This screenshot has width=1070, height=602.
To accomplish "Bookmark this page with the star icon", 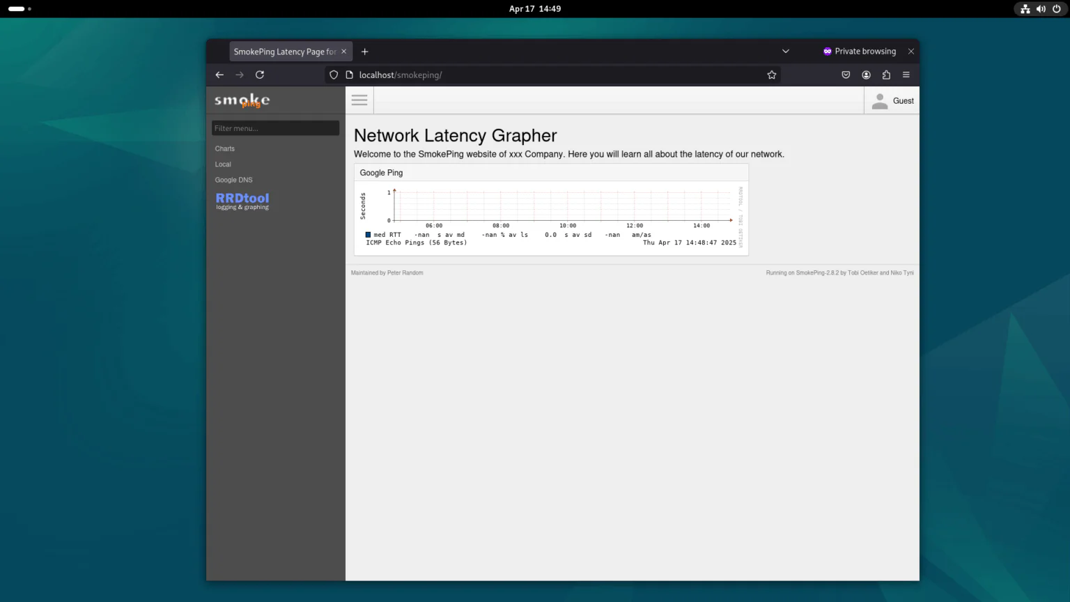I will pos(772,75).
